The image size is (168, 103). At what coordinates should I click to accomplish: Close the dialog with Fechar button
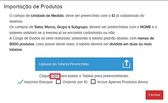(154, 95)
